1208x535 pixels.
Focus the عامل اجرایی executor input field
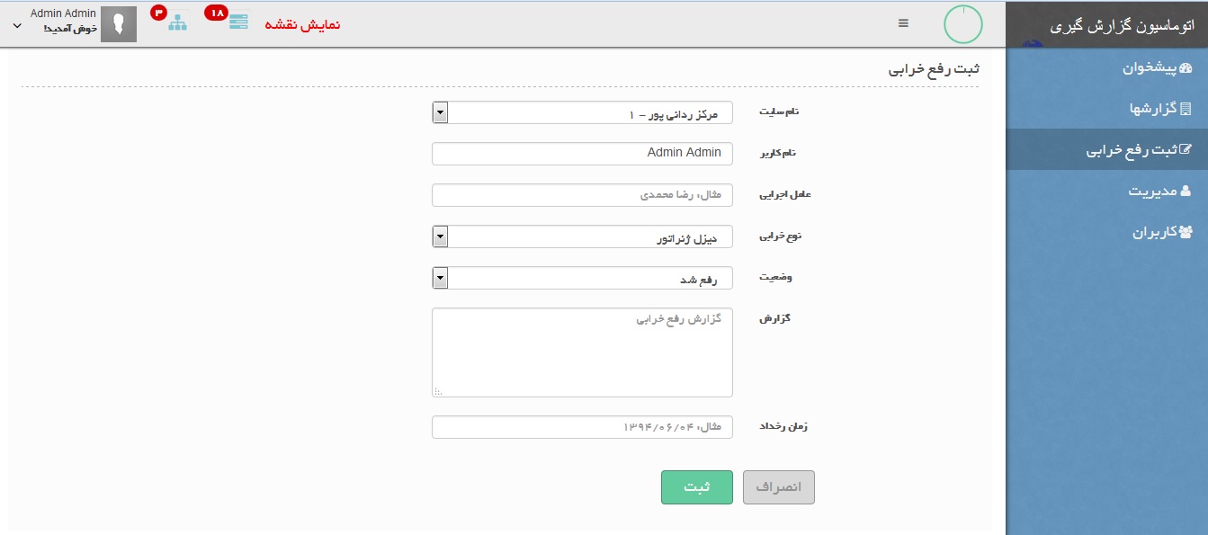pos(582,195)
